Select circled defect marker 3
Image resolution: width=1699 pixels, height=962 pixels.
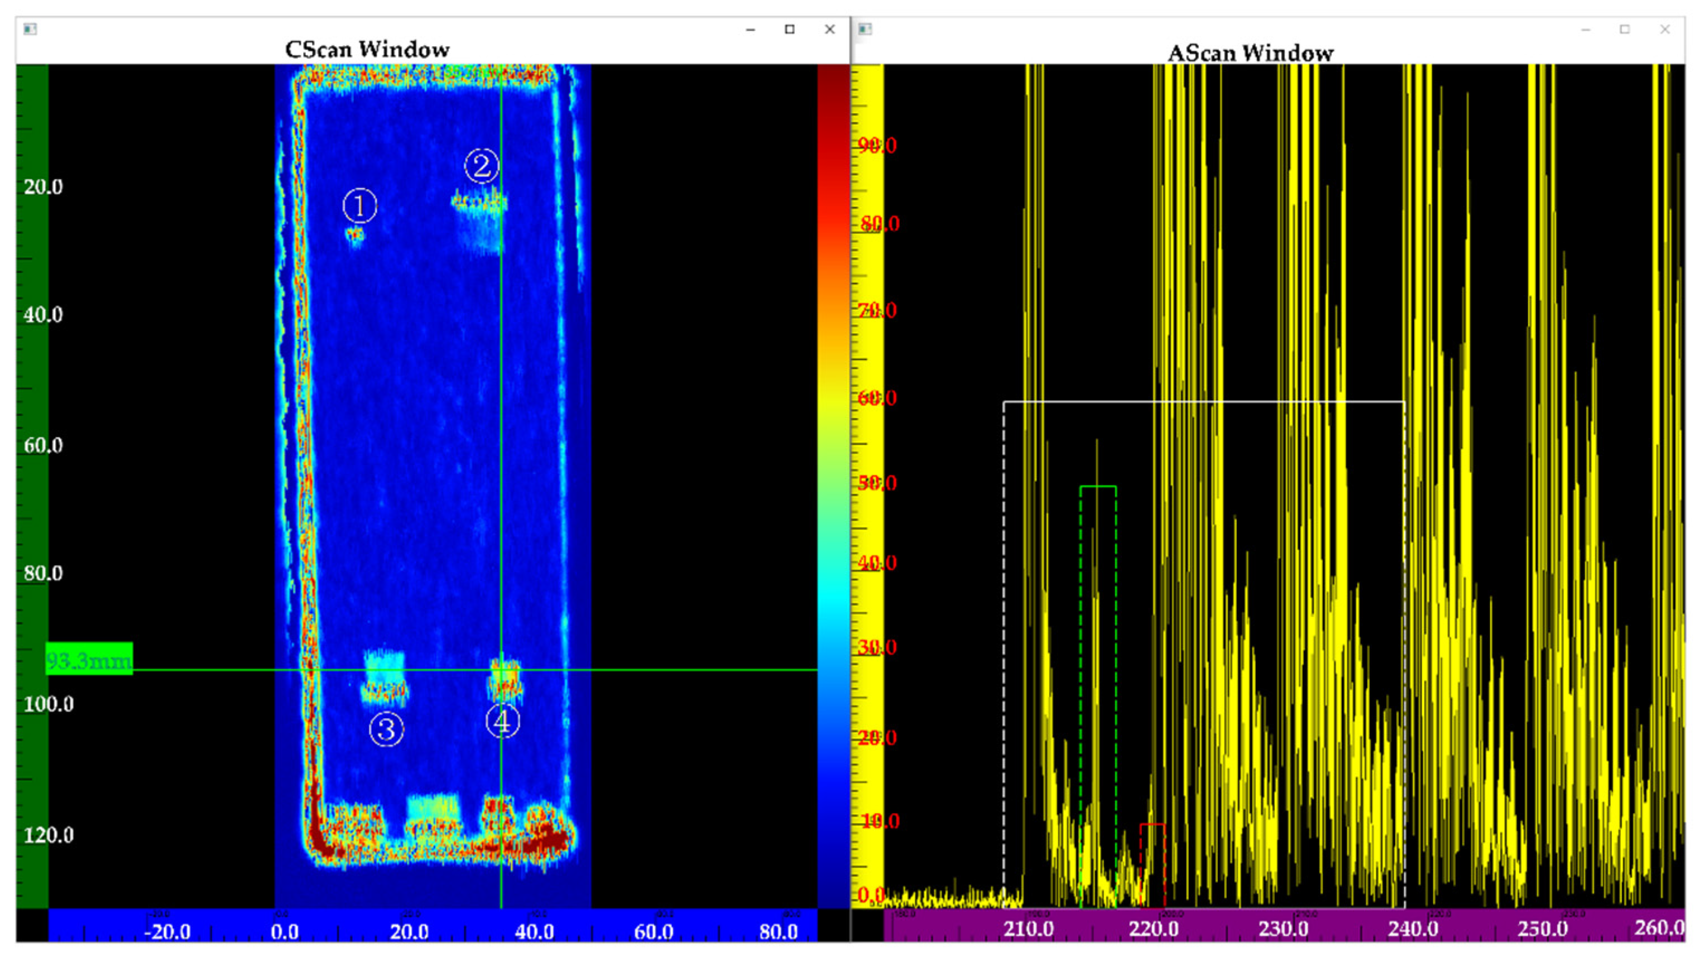point(386,729)
